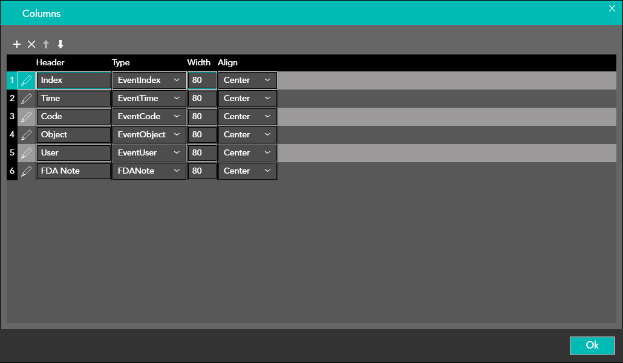Screen dimensions: 623x363
Task: Open the Align dropdown for Time row
Action: (247, 99)
